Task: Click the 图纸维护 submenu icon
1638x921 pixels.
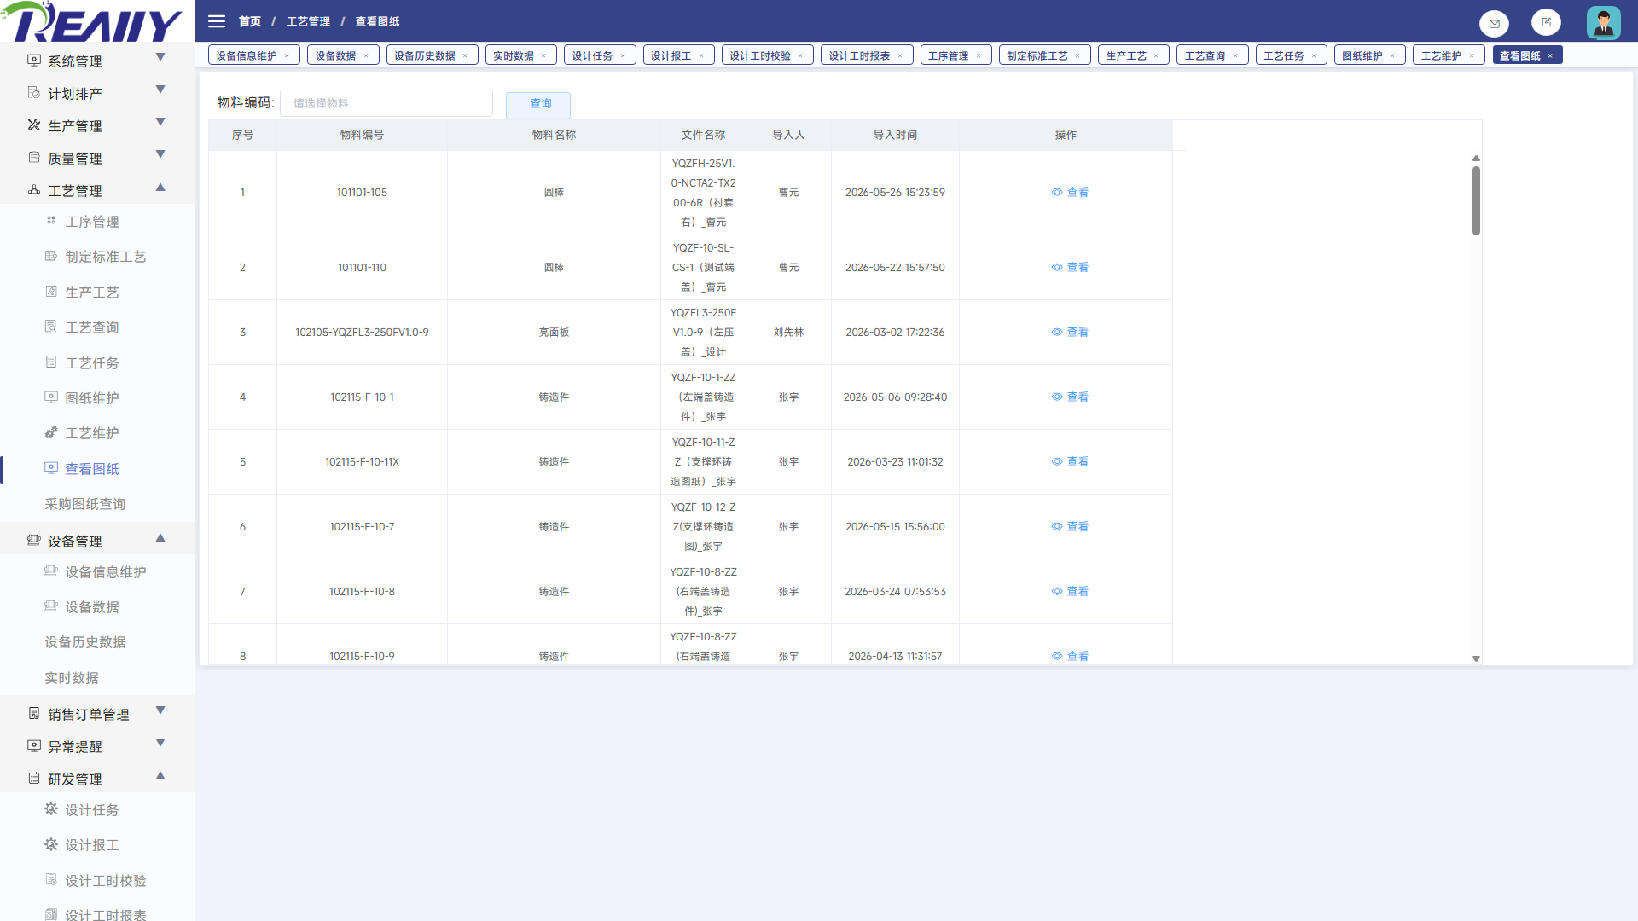Action: (51, 397)
